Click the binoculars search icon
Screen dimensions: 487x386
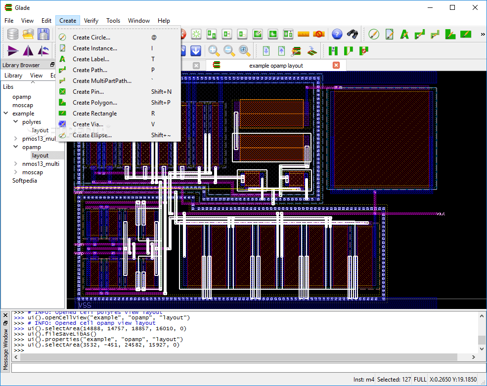point(353,34)
